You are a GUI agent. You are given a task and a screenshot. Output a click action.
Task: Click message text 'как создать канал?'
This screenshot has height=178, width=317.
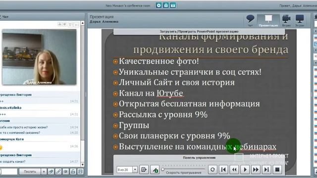[x=13, y=162]
